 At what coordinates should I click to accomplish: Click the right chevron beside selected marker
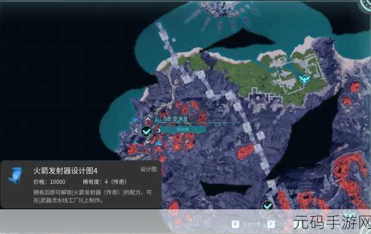click(159, 130)
